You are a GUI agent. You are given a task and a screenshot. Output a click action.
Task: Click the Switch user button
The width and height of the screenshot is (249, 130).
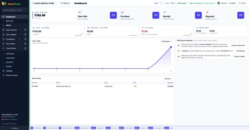232,3
